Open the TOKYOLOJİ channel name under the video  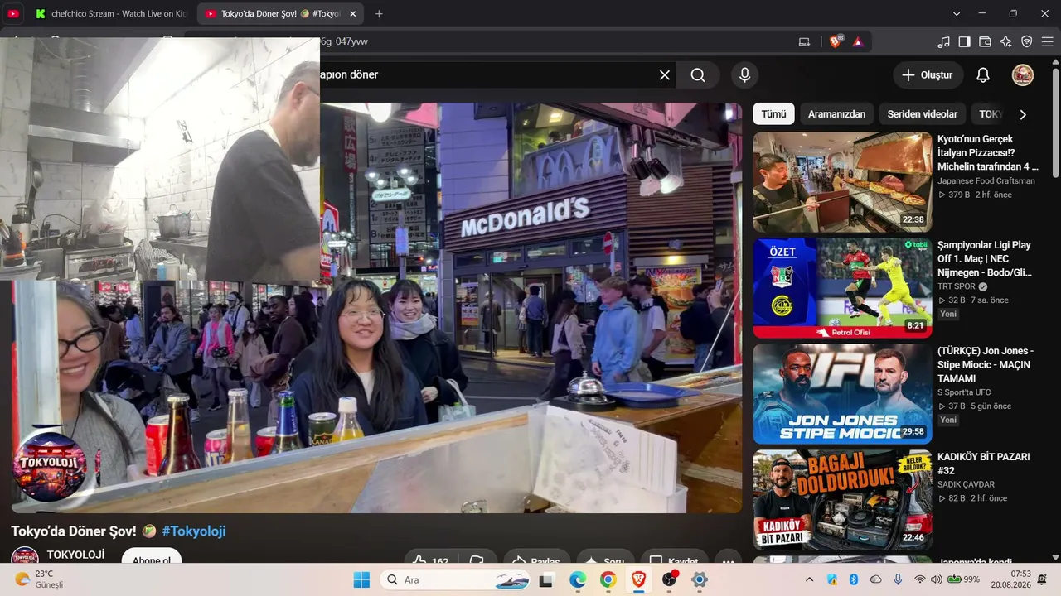point(75,555)
